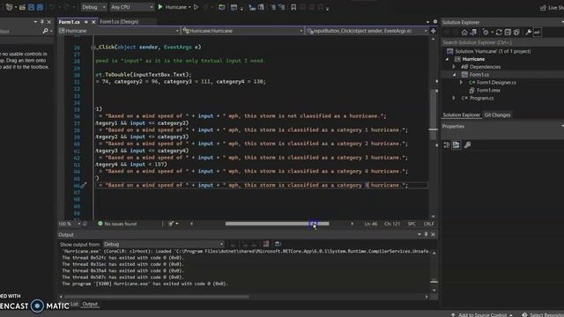Click Sync with Active Document icon

pyautogui.click(x=499, y=33)
